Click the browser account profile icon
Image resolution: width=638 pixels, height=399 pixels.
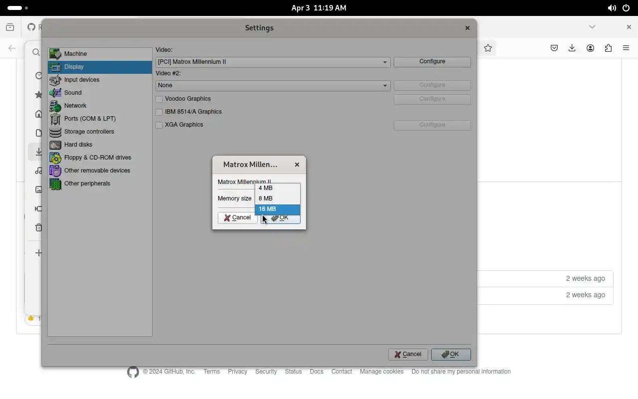click(x=590, y=48)
